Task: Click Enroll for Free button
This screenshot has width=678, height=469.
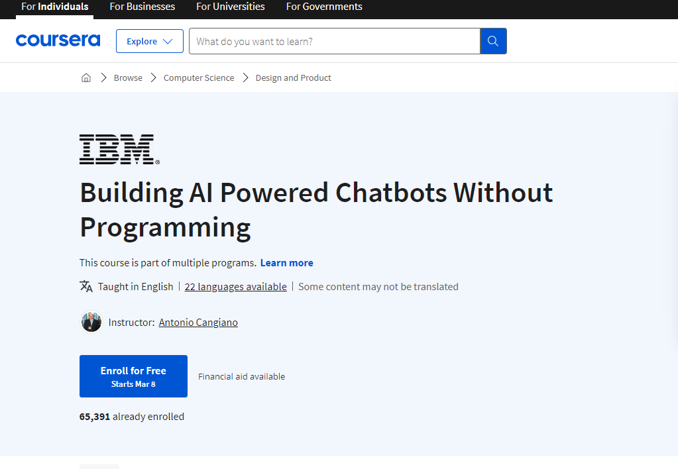Action: (134, 376)
